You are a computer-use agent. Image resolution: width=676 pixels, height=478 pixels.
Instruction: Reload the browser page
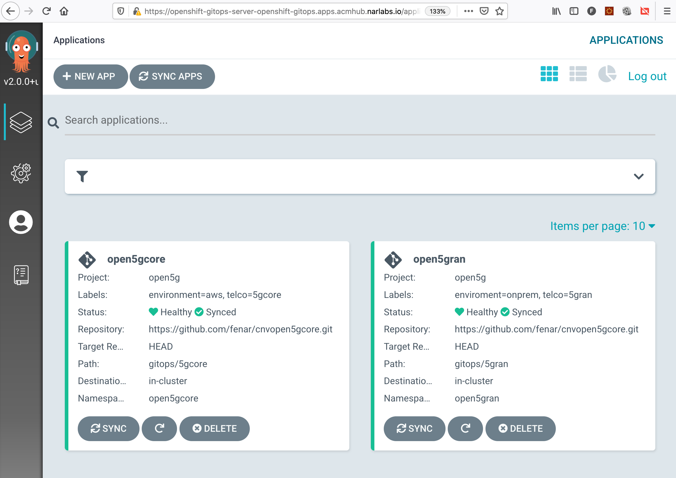click(46, 11)
